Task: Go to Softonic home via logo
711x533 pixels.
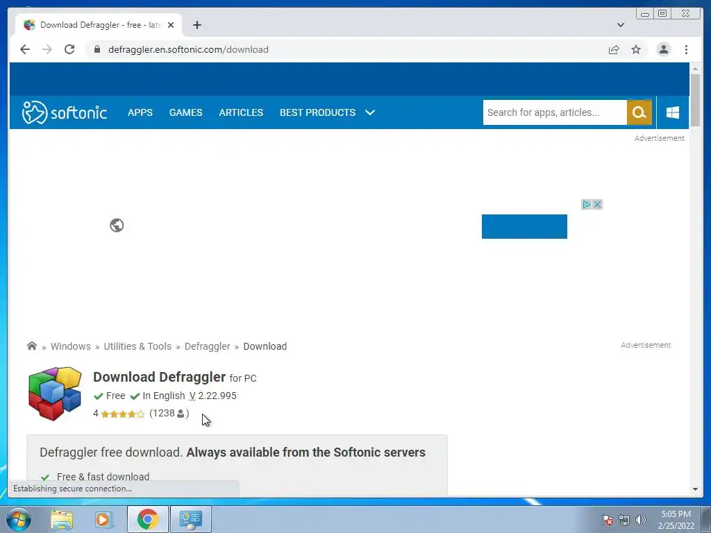Action: tap(65, 112)
